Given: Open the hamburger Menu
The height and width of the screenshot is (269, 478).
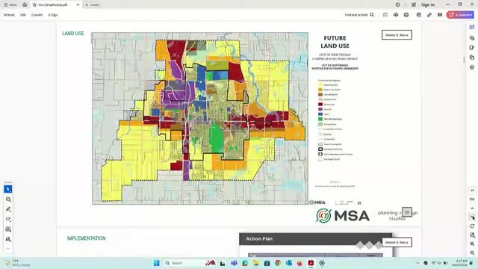Looking at the screenshot, I should tap(10, 5).
